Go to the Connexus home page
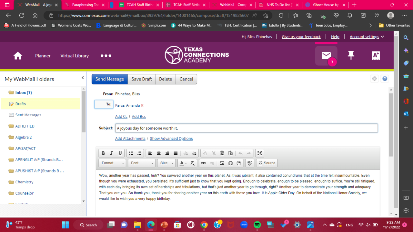This screenshot has width=413, height=232. [x=18, y=56]
